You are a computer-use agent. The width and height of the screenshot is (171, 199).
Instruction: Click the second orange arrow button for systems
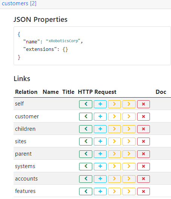(129, 166)
